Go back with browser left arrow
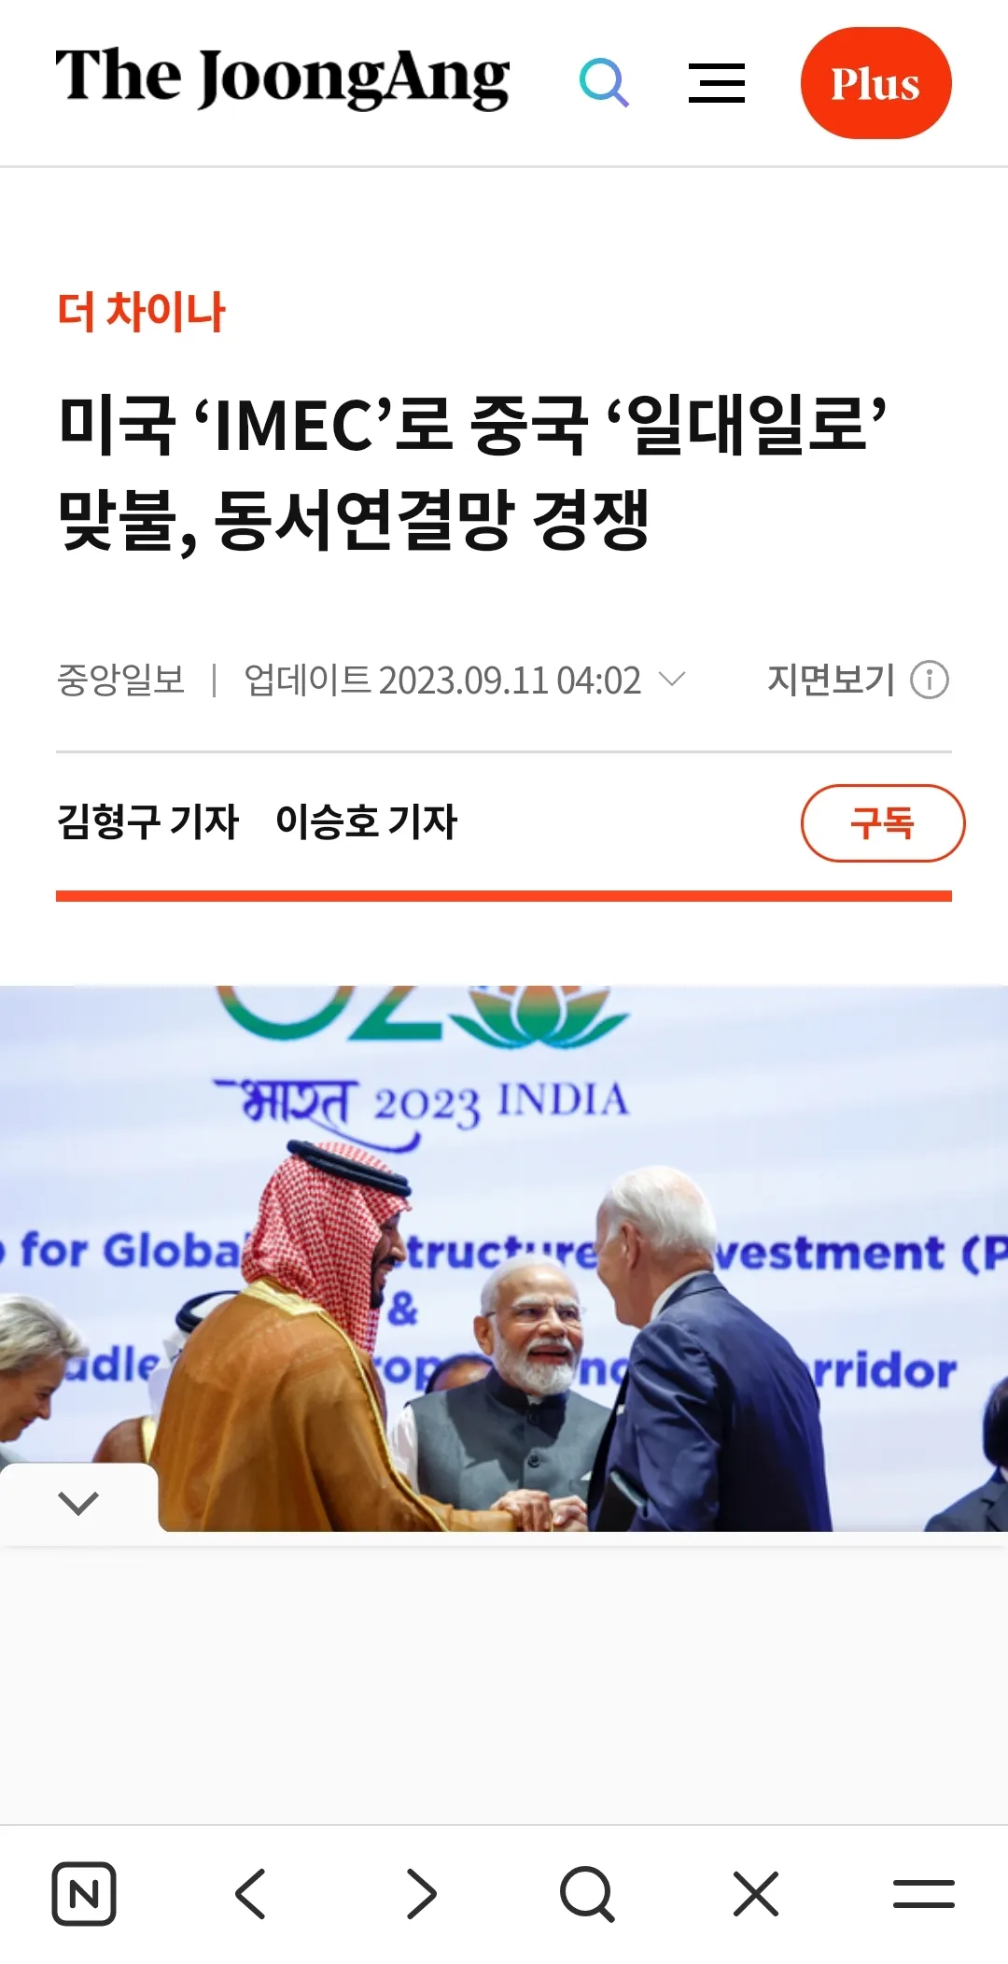The image size is (1008, 1964). tap(251, 1894)
